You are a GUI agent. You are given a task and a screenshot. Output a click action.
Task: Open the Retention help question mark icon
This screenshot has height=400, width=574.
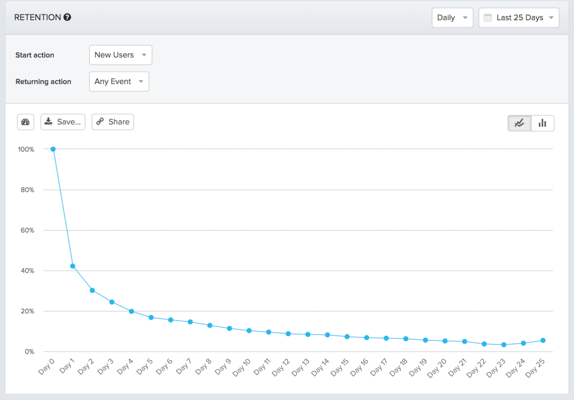68,17
